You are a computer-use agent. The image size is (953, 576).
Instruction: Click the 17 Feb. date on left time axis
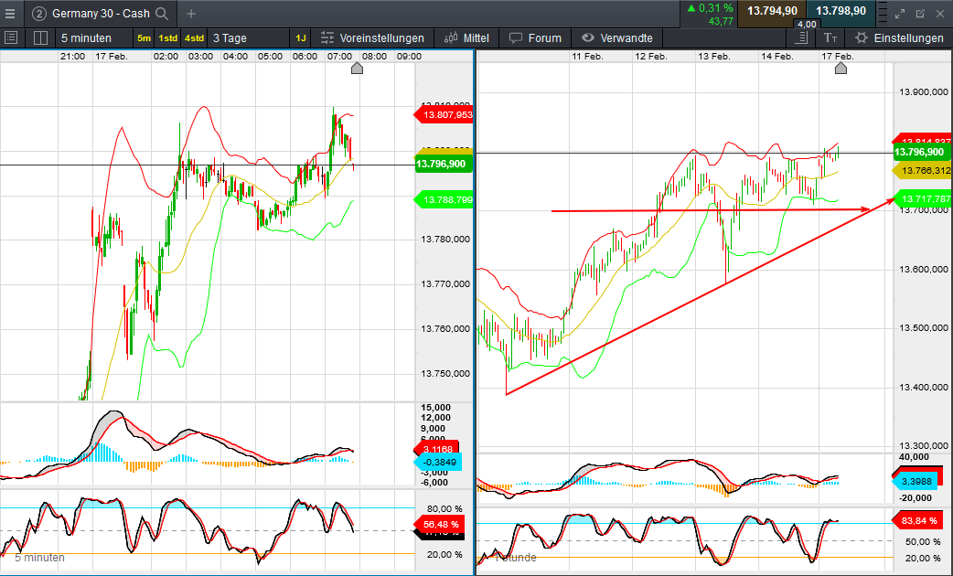pyautogui.click(x=112, y=56)
